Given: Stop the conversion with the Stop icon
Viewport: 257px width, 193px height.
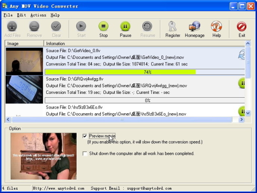Looking at the screenshot, I should (x=103, y=26).
